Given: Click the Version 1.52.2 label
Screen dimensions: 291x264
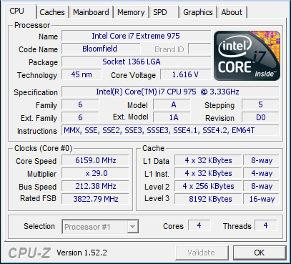Looking at the screenshot, I should click(82, 253).
